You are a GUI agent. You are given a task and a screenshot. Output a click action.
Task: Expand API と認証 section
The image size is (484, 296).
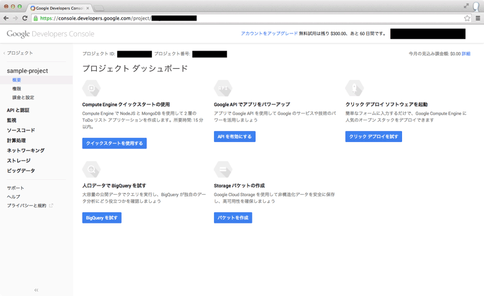coord(18,110)
